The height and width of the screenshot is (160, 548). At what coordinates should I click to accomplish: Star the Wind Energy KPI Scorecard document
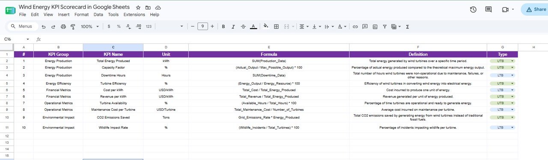click(138, 8)
